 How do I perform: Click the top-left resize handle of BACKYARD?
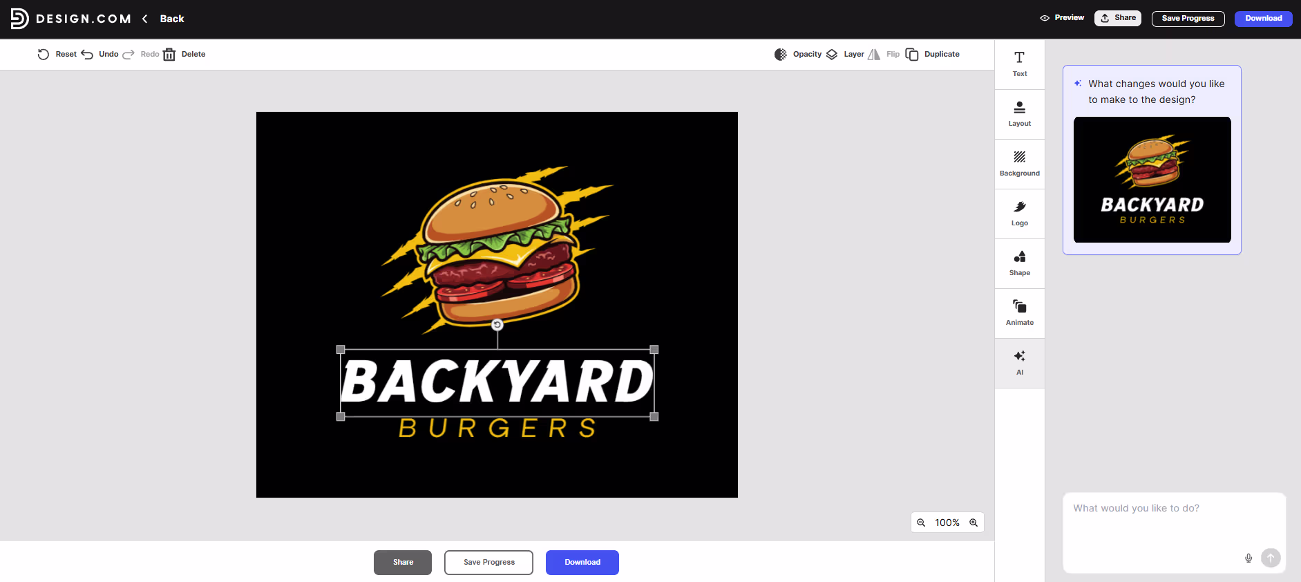coord(341,350)
